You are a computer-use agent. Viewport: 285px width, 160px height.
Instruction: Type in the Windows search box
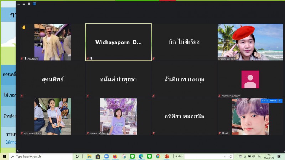pyautogui.click(x=41, y=156)
